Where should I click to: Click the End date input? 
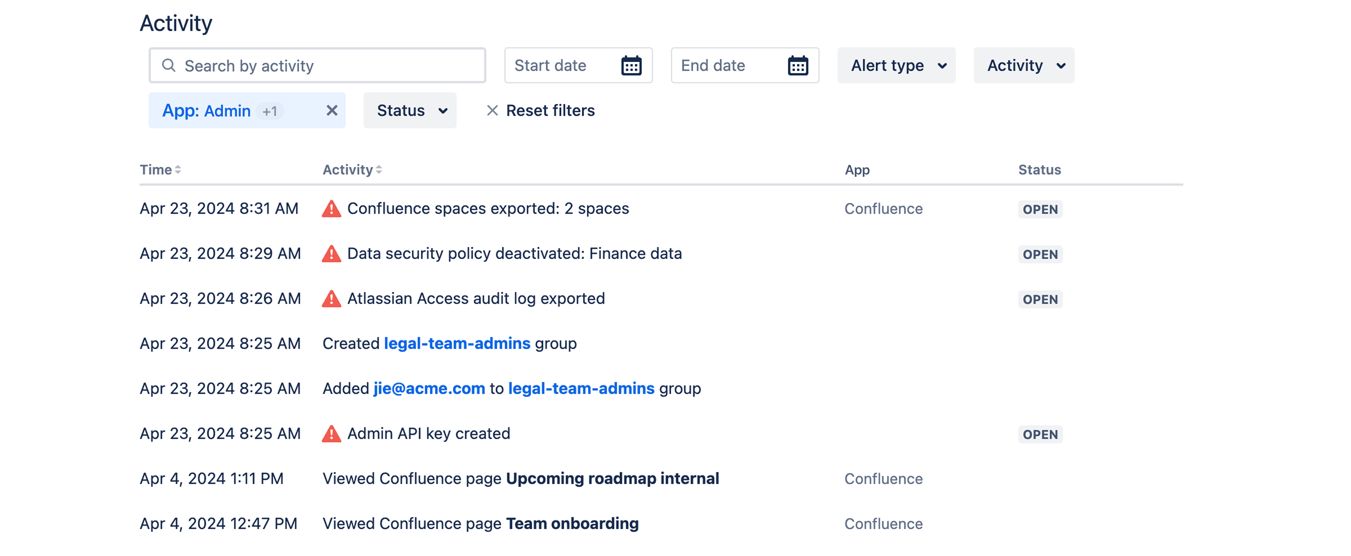[x=745, y=66]
